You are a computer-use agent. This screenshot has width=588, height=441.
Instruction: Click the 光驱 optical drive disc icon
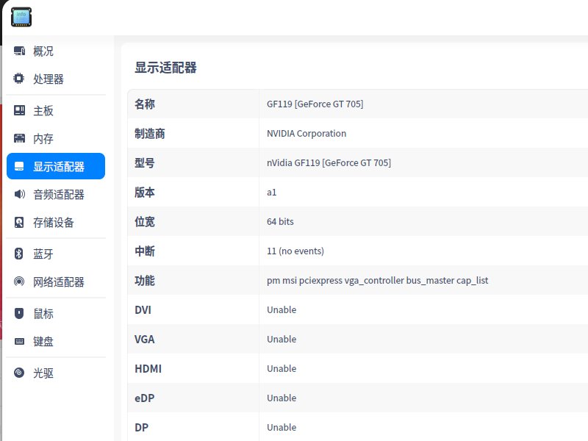tap(19, 373)
